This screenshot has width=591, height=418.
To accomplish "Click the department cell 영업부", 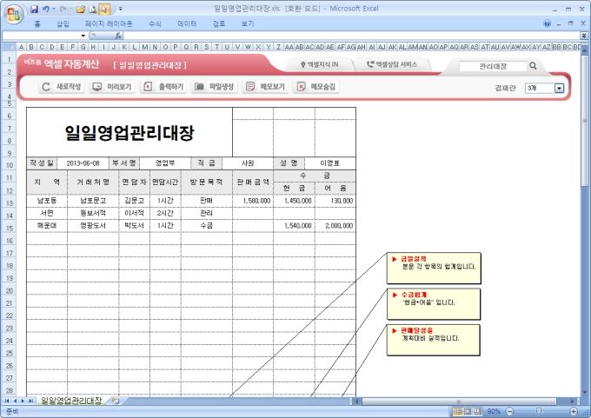I will [165, 163].
